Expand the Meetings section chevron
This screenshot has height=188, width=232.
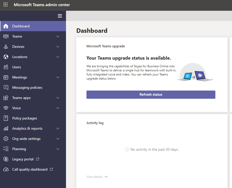pos(58,77)
